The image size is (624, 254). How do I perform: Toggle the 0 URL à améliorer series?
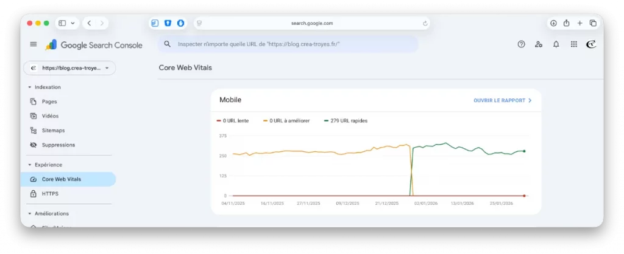[289, 120]
